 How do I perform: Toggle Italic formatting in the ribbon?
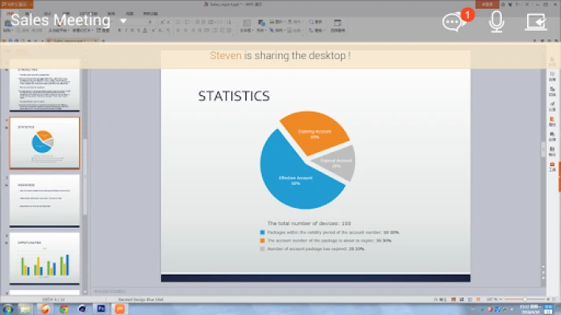[x=125, y=31]
